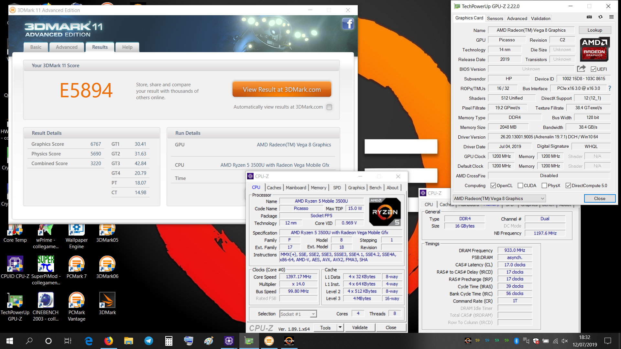Toggle the DirectCompute 5.0 checkbox

(568, 185)
